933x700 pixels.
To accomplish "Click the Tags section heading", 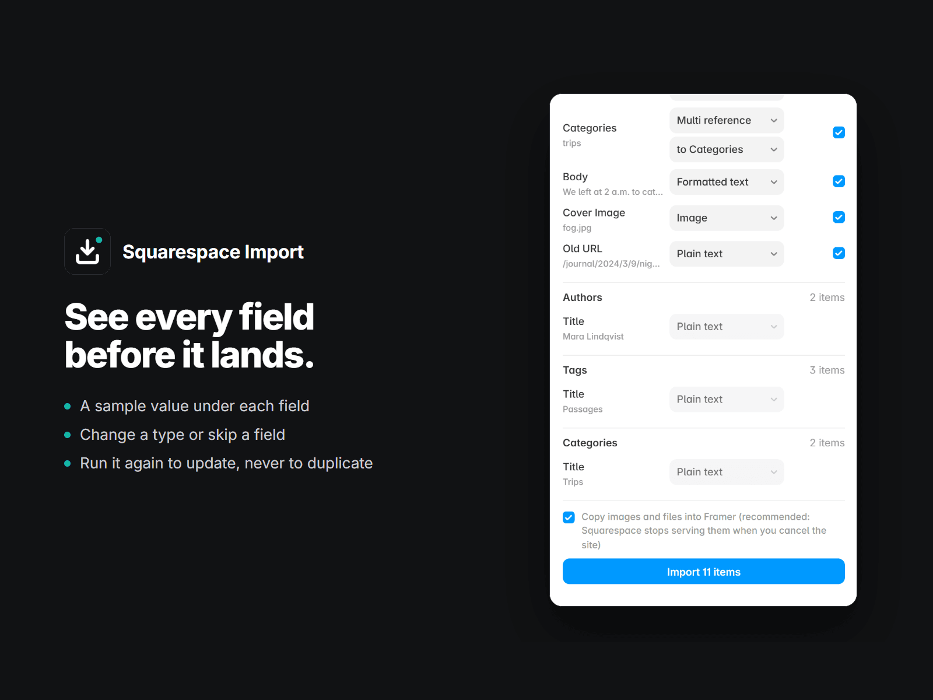I will point(574,370).
